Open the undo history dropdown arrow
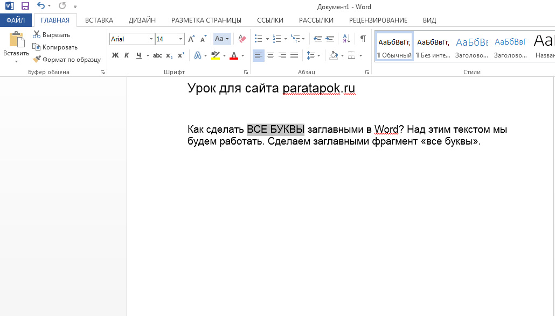555x316 pixels. 49,6
